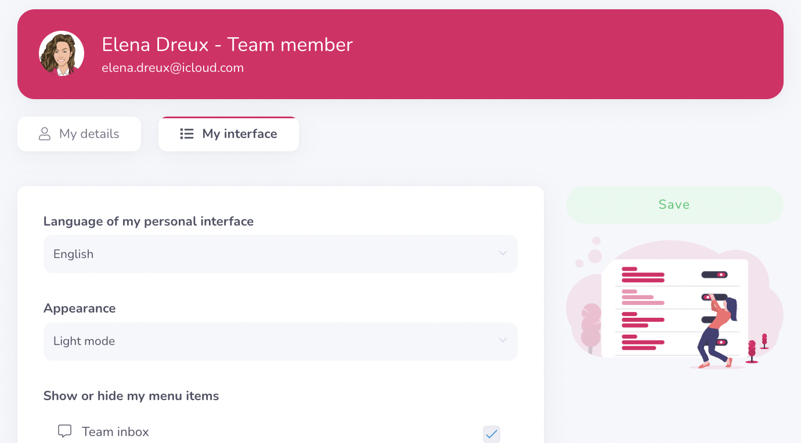Select the My interface tab

coord(229,134)
